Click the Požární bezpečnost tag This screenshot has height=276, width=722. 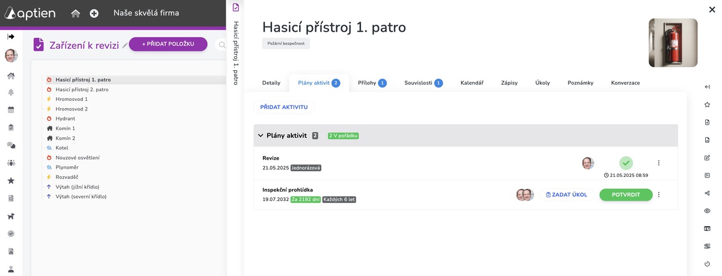coord(286,44)
